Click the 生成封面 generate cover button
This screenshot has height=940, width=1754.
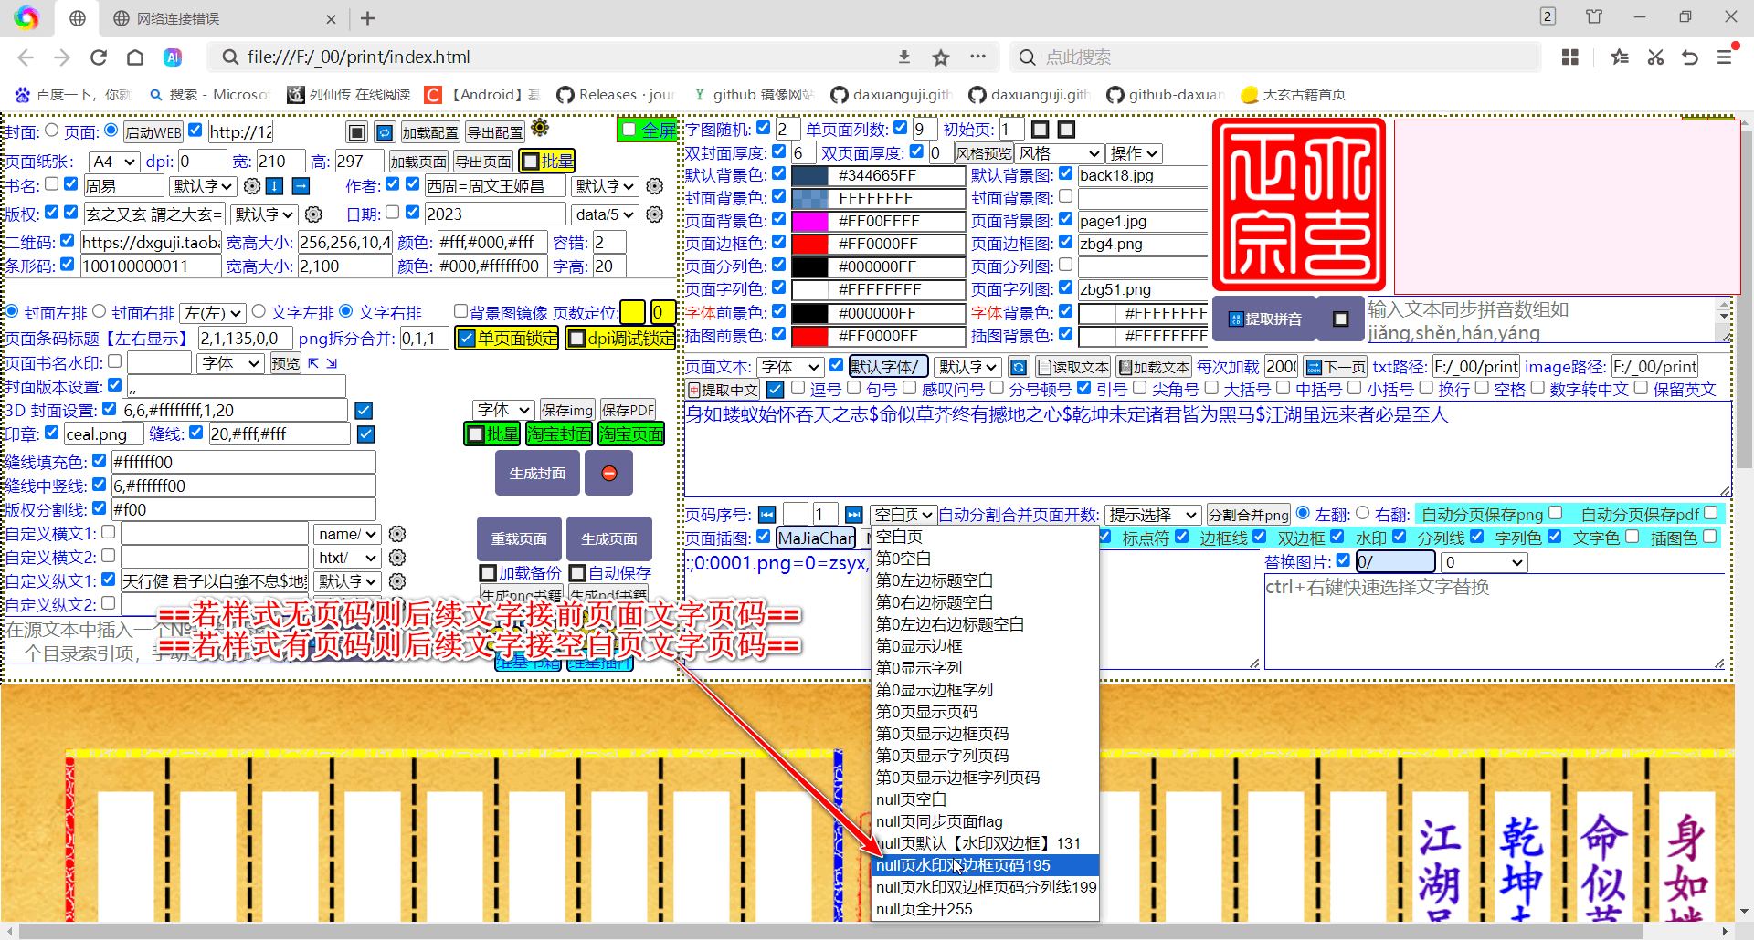(536, 473)
